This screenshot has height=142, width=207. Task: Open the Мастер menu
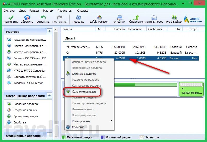click(48, 11)
